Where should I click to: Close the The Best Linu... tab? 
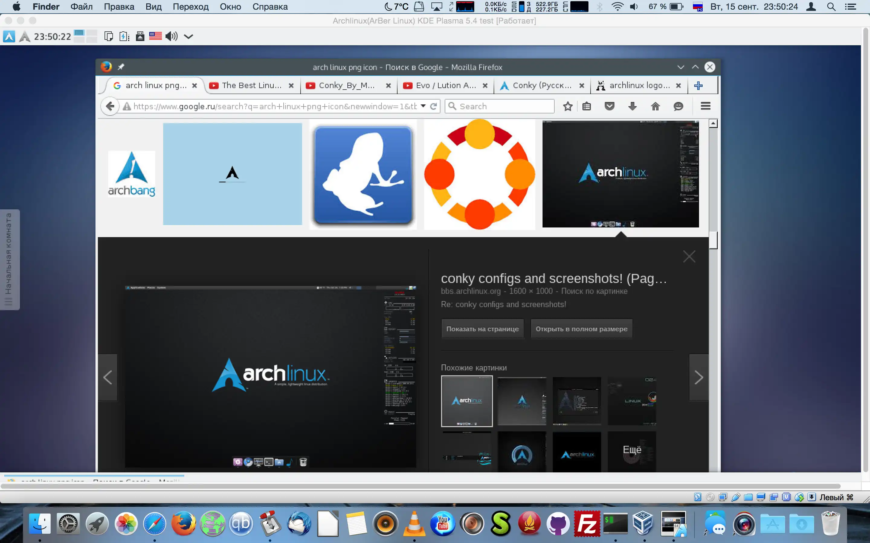[x=291, y=85]
